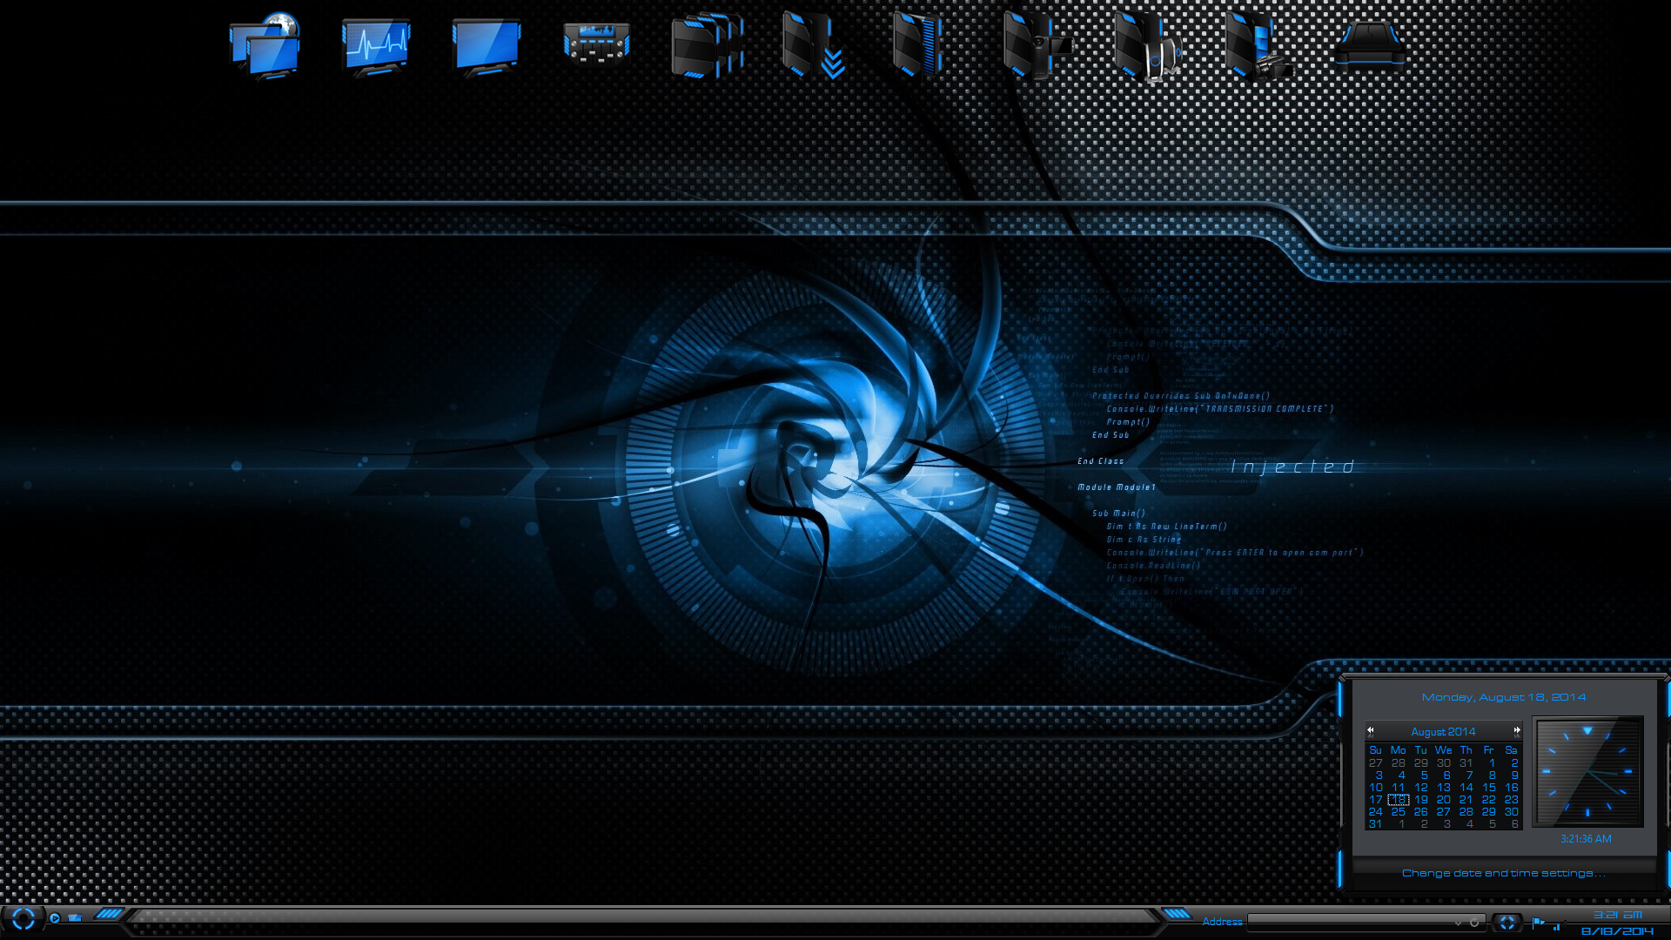
Task: Select August 25 in the calendar
Action: 1398,811
